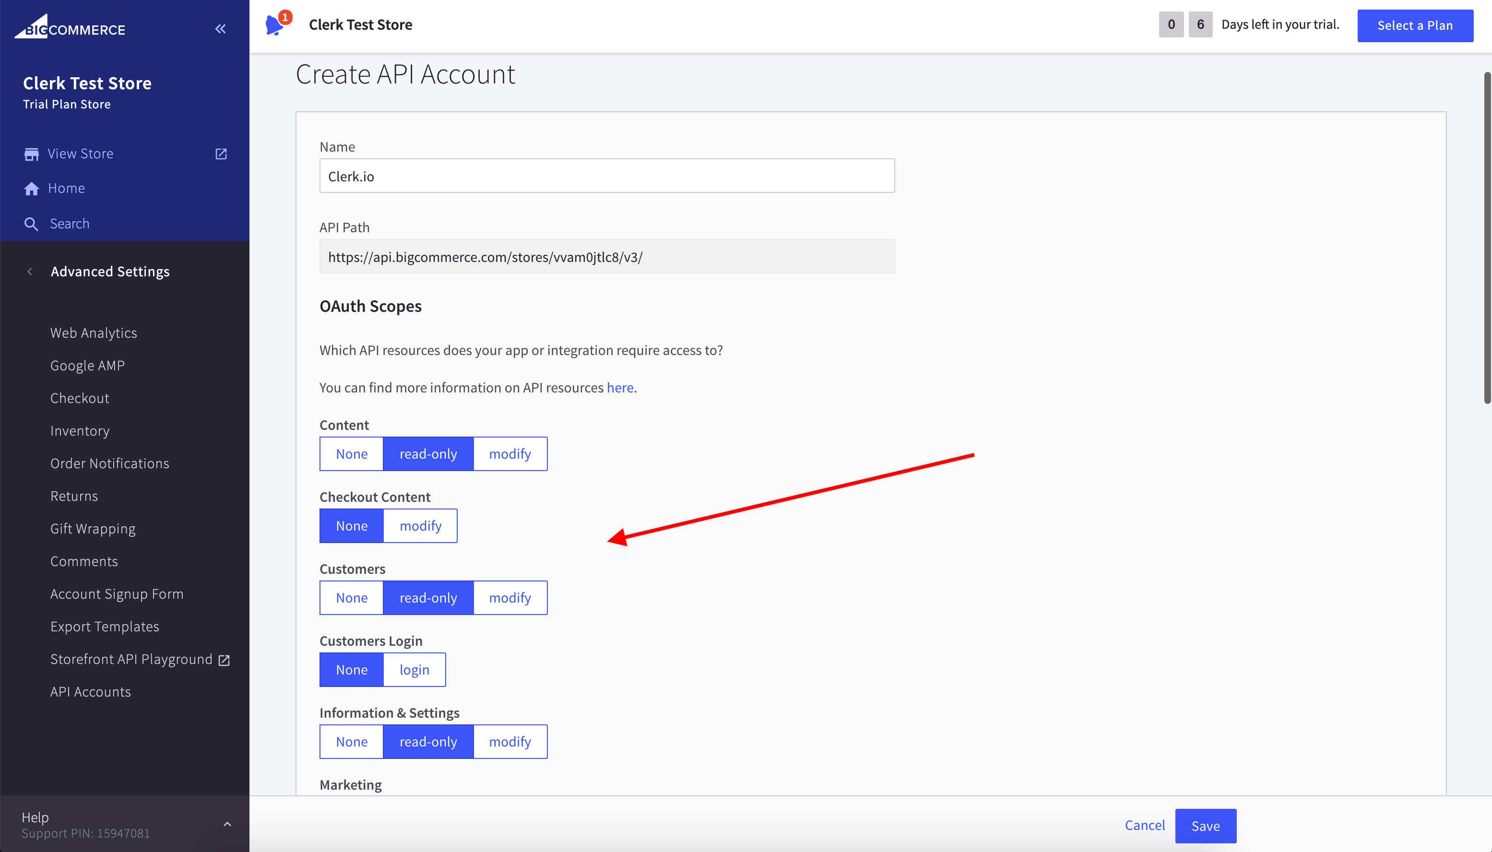The width and height of the screenshot is (1492, 852).
Task: Click the Home icon in sidebar
Action: coord(32,188)
